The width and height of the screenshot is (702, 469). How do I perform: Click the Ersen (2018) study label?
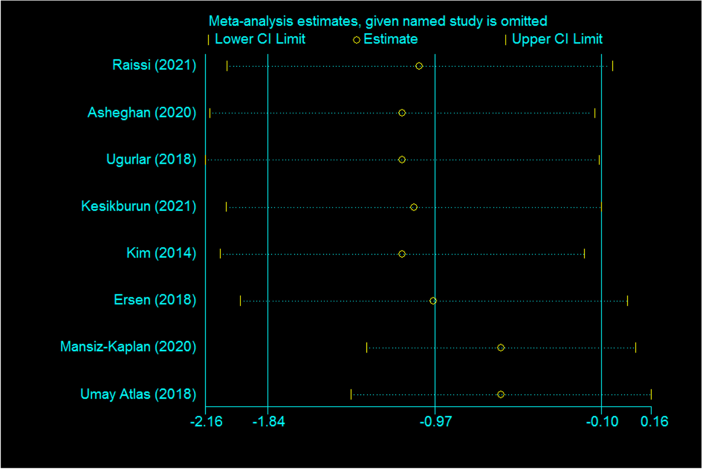point(155,300)
